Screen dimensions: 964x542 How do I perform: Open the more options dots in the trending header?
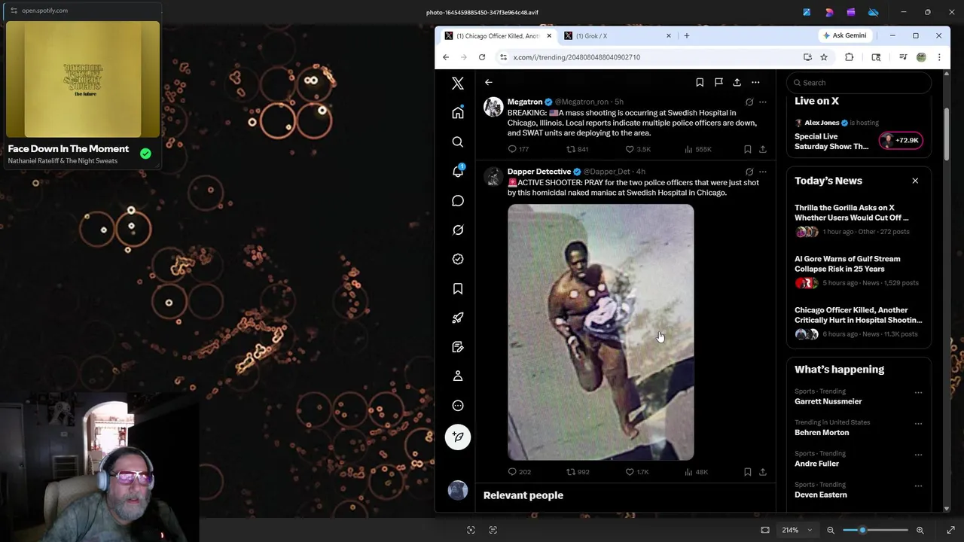point(755,82)
